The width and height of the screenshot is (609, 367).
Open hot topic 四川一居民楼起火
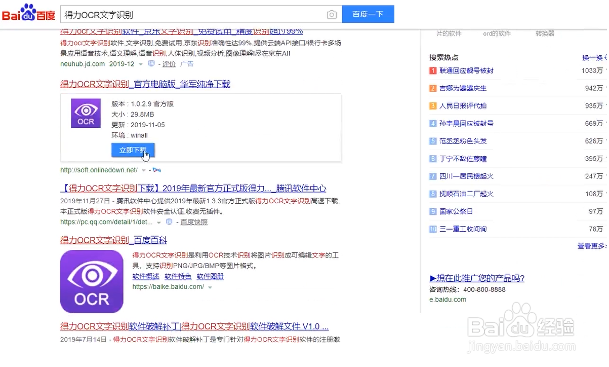coord(466,176)
